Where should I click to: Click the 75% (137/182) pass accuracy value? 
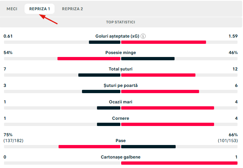[13, 138]
